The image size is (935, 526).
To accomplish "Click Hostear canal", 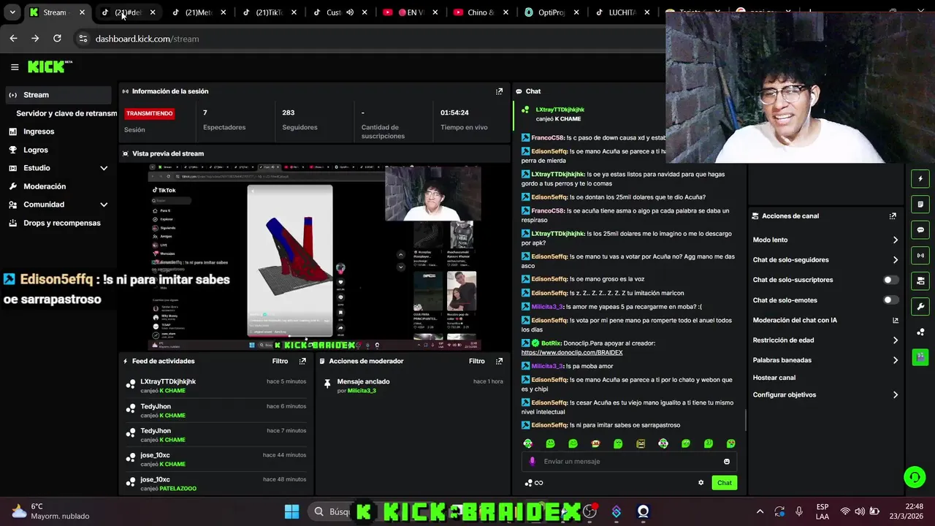I will click(x=774, y=378).
